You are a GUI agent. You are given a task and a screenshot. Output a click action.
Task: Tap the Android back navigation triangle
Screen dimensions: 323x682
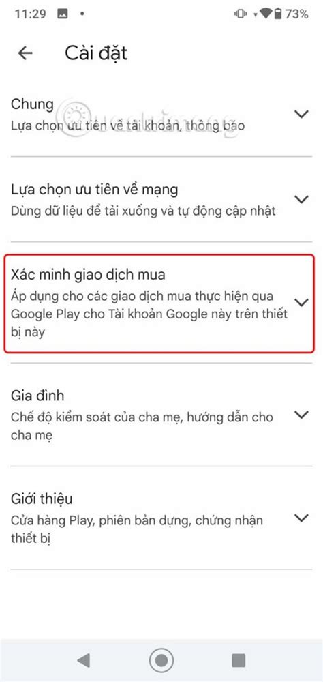point(83,660)
